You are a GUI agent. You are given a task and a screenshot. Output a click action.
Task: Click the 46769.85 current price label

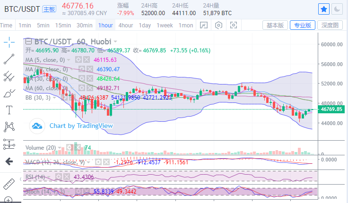(x=331, y=109)
